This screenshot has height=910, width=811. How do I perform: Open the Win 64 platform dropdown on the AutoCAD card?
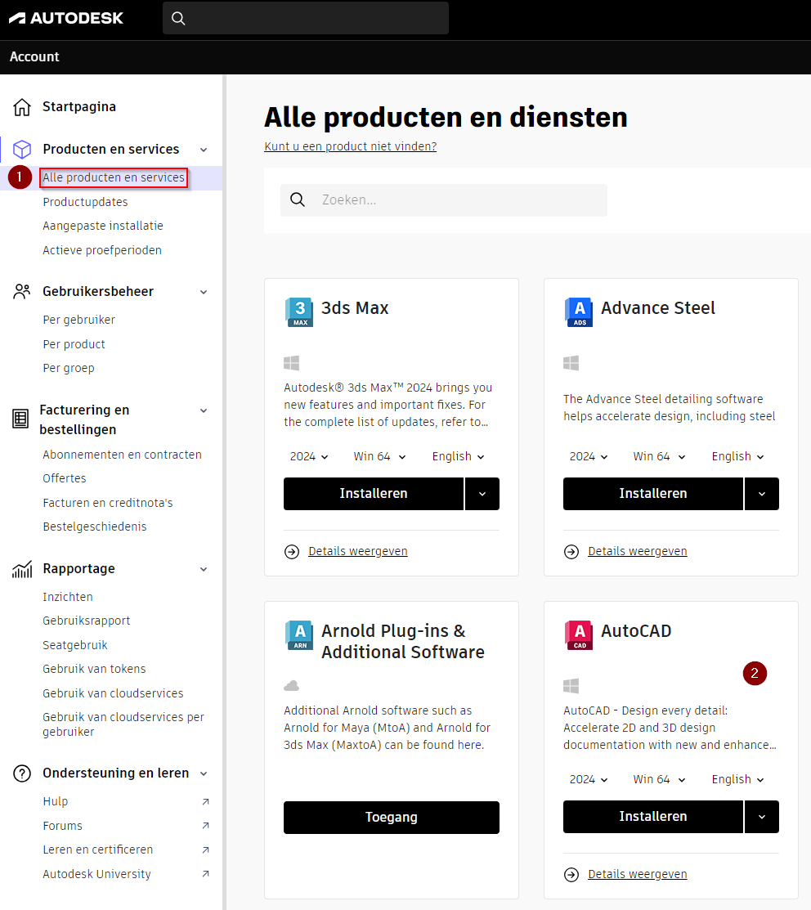click(x=659, y=779)
